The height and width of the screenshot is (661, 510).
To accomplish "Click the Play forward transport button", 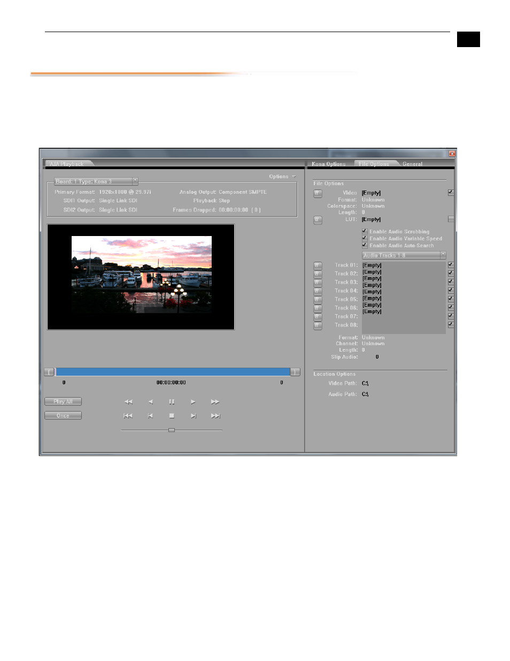I will click(193, 402).
